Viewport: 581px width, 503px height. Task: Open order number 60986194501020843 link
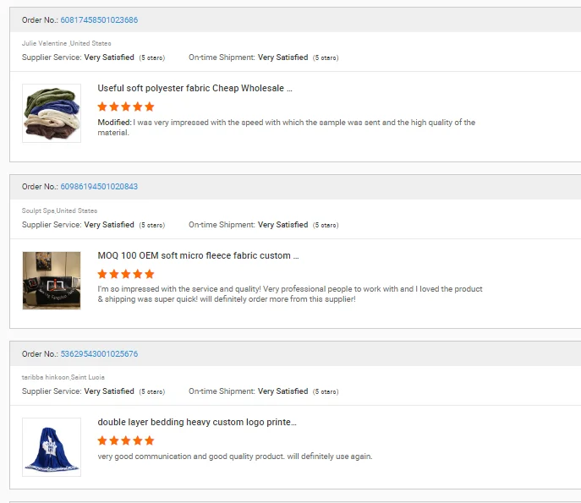[x=99, y=187]
